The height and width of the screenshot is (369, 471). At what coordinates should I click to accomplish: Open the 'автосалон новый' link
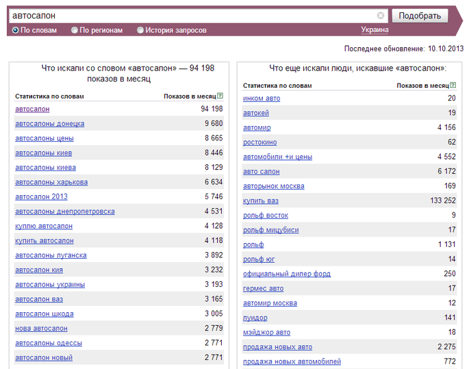point(44,358)
